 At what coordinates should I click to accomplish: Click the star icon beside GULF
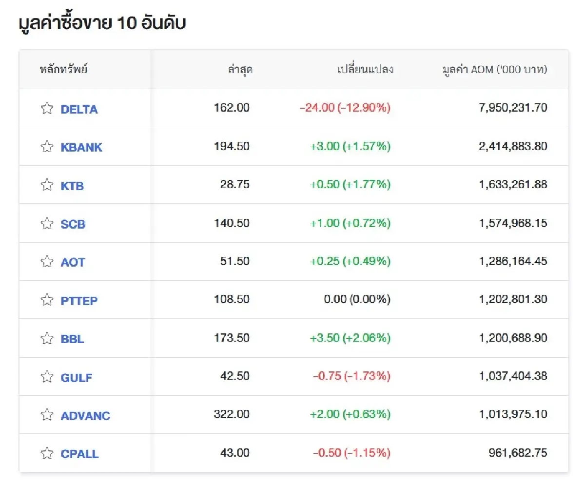pyautogui.click(x=47, y=376)
